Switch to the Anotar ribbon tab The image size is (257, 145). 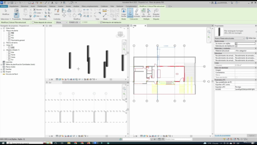tap(68, 6)
